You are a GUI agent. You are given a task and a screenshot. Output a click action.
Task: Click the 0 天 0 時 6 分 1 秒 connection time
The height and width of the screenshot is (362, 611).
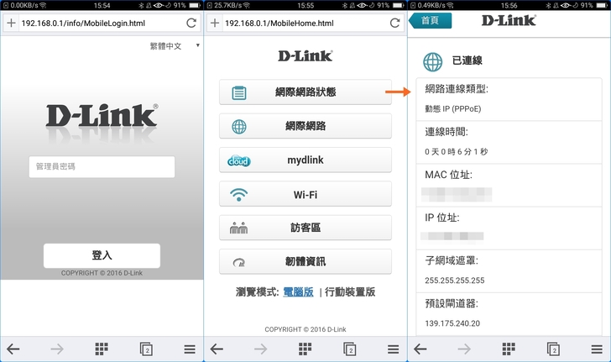[456, 152]
